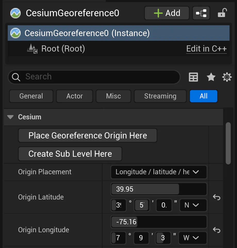Click the latitude seconds field
Viewport: 237px width, 248px height.
click(x=164, y=205)
